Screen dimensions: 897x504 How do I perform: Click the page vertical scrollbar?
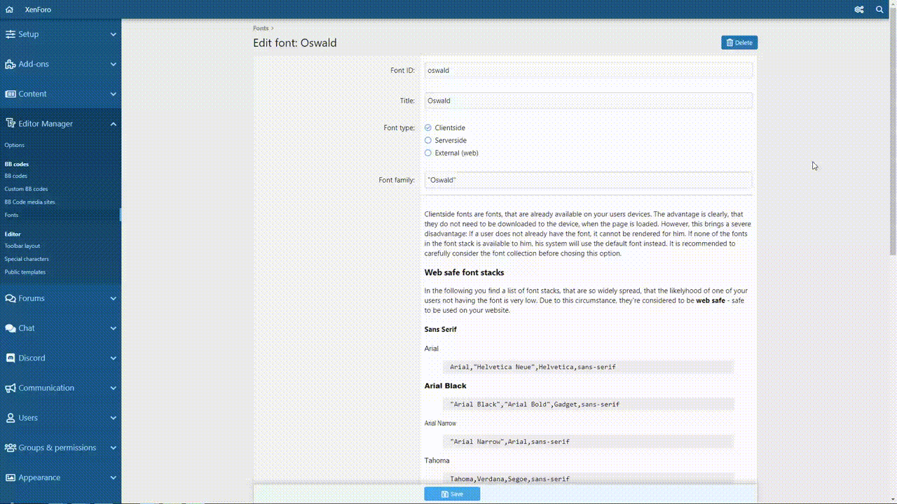[x=892, y=140]
